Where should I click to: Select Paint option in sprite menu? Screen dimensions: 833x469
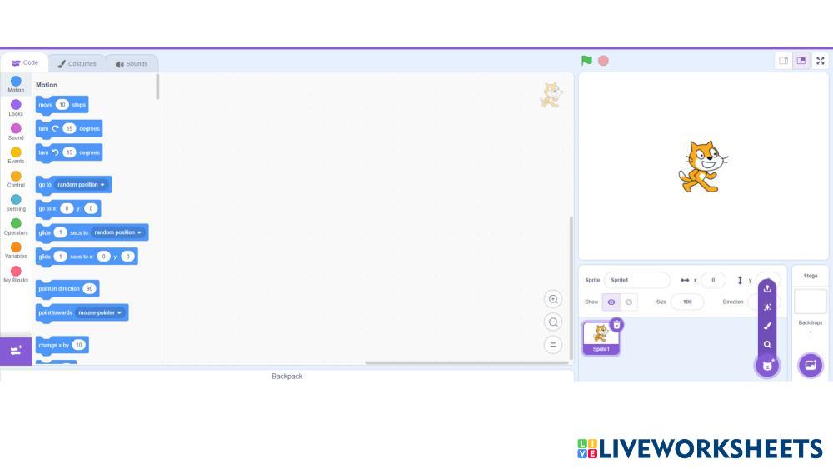click(767, 326)
